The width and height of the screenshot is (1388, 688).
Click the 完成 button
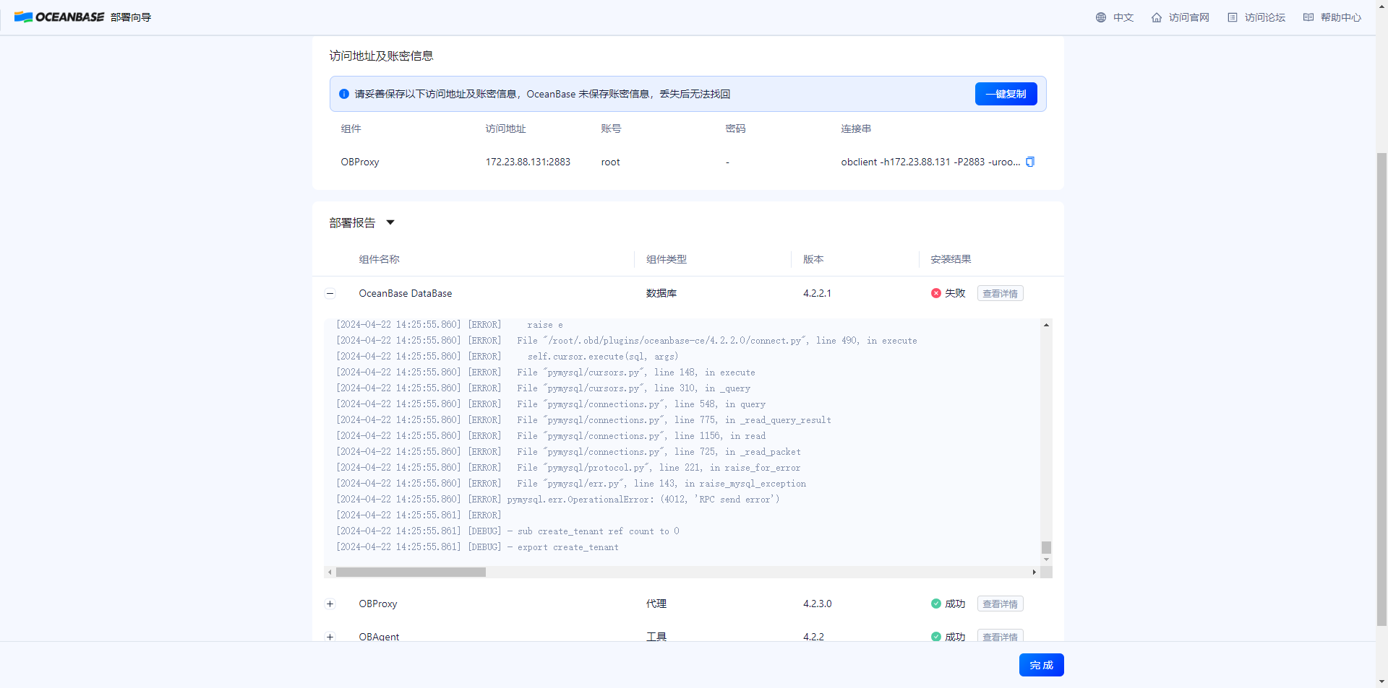tap(1041, 665)
